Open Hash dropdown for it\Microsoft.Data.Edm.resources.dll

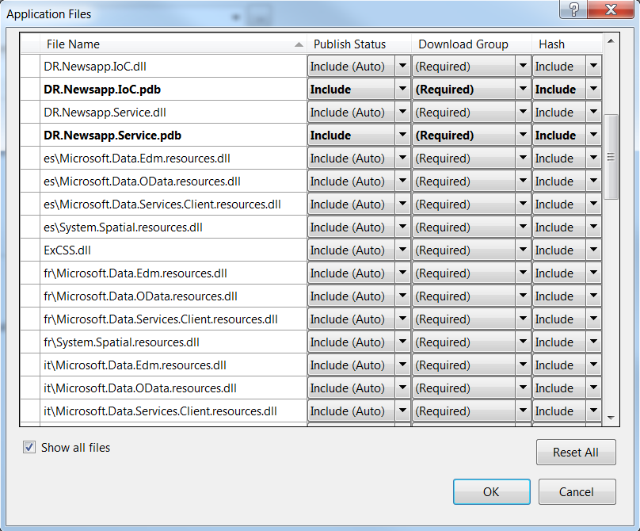tap(593, 365)
